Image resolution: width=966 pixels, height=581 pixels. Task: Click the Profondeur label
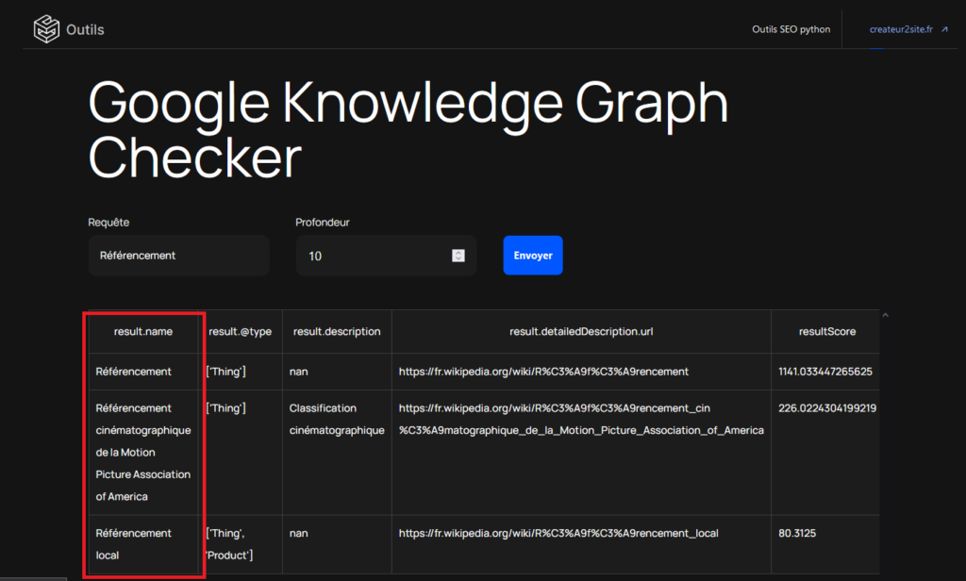[323, 223]
